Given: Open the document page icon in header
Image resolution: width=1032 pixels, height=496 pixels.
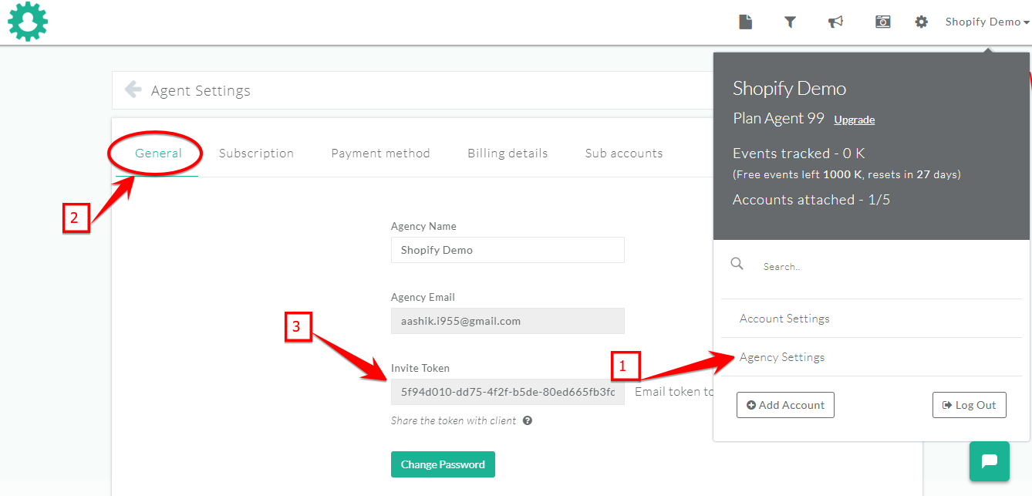Looking at the screenshot, I should click(745, 22).
